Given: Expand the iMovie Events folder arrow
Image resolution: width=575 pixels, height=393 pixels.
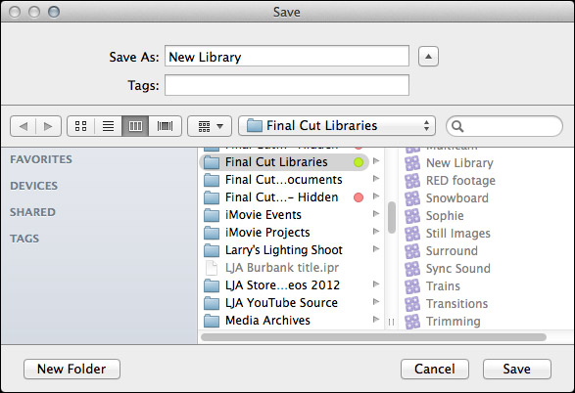Looking at the screenshot, I should point(376,214).
